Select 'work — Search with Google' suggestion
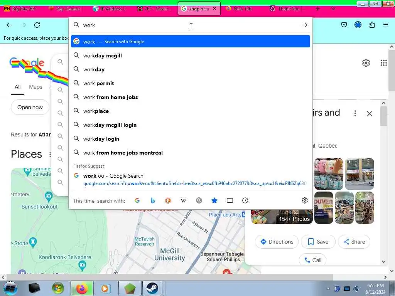The height and width of the screenshot is (296, 395). point(191,42)
